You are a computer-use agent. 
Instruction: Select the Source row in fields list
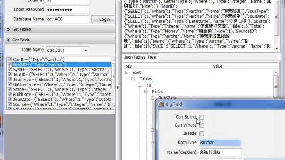click(62, 104)
